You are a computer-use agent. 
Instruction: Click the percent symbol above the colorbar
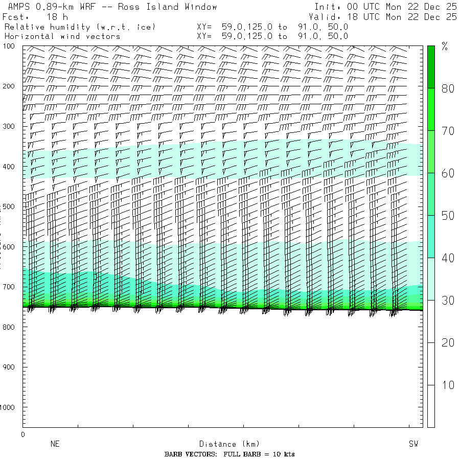[x=445, y=47]
